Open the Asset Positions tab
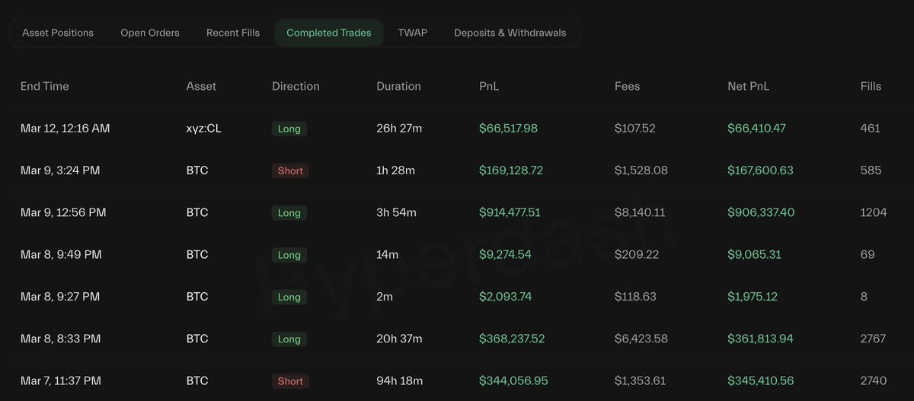 [58, 33]
